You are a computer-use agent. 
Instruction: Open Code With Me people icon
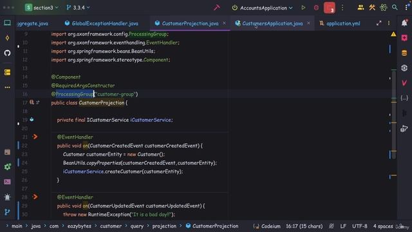click(360, 8)
